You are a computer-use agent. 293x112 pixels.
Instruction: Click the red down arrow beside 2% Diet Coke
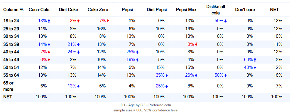(x=78, y=21)
